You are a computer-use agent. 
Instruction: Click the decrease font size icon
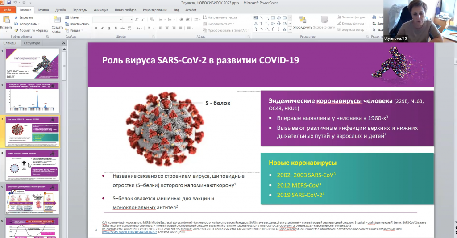143,20
